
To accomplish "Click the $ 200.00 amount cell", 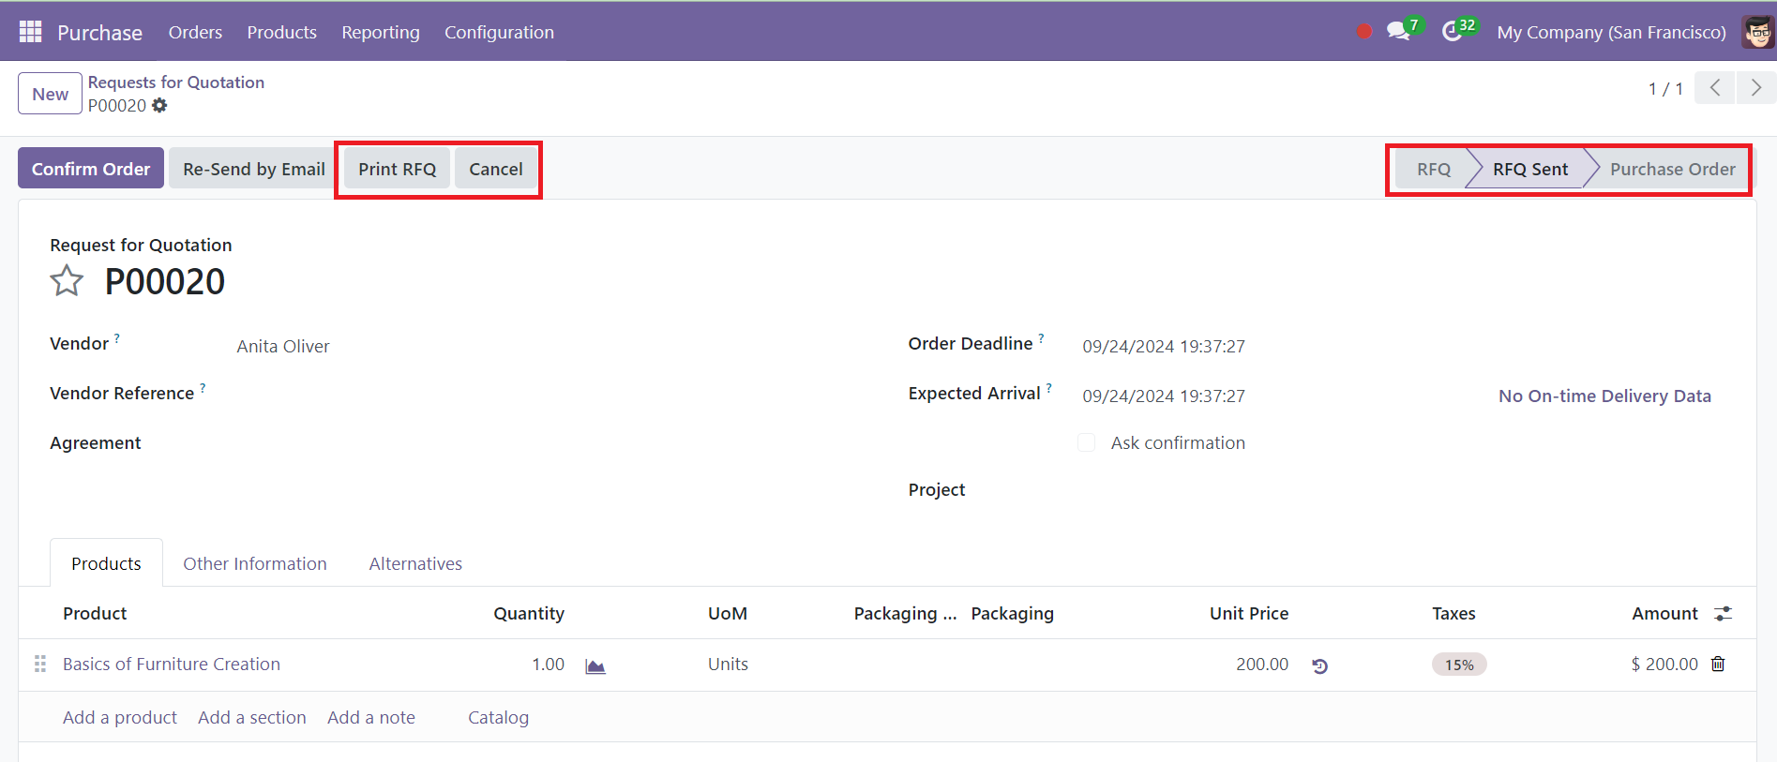I will tap(1664, 665).
